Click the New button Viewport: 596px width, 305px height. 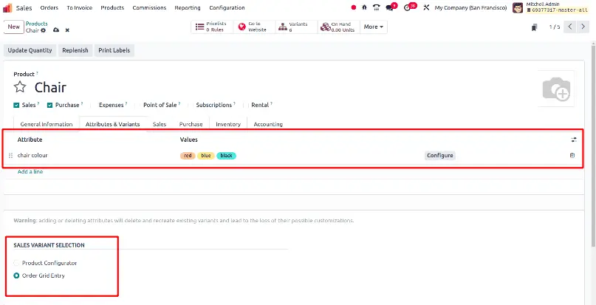pyautogui.click(x=14, y=27)
